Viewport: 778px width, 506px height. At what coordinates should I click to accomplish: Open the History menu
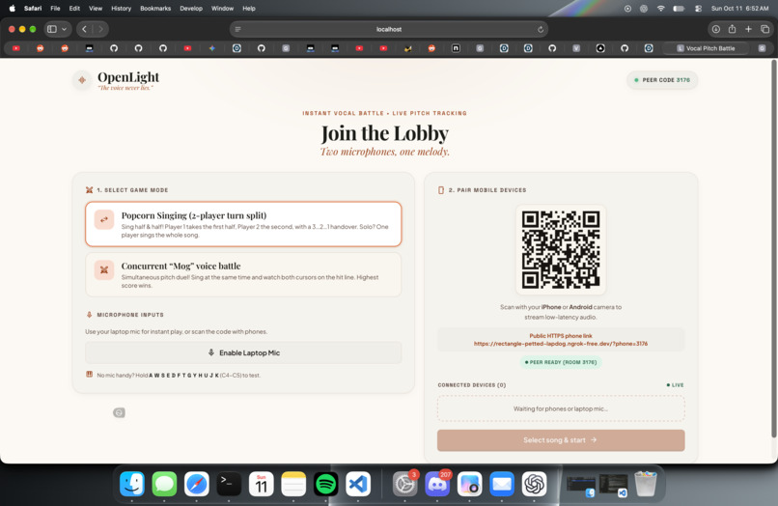coord(121,9)
